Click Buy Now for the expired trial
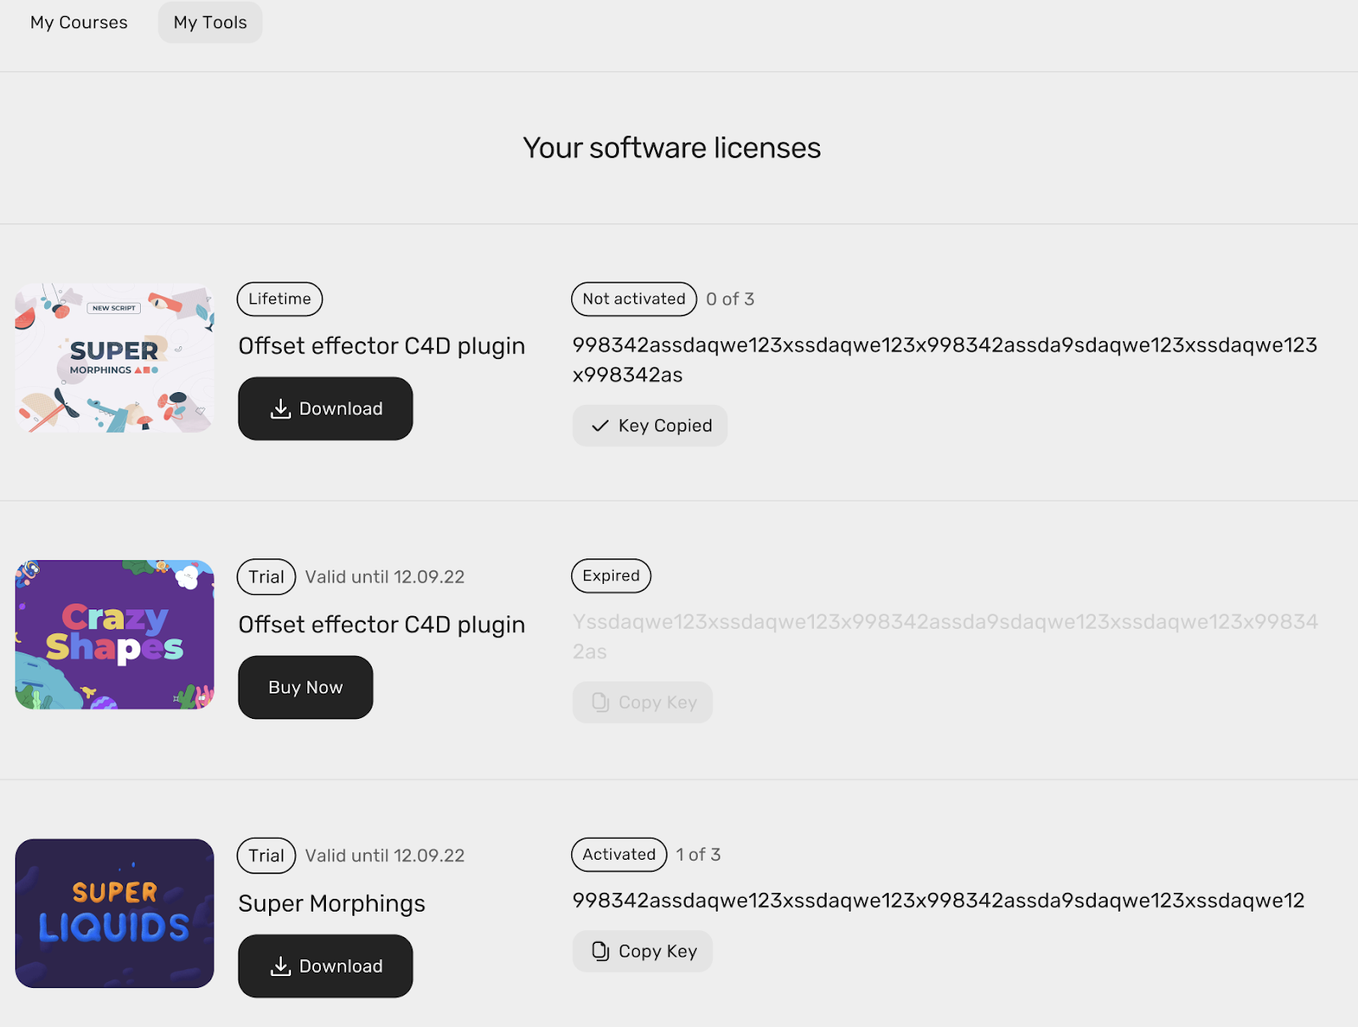The image size is (1358, 1027). (x=306, y=687)
